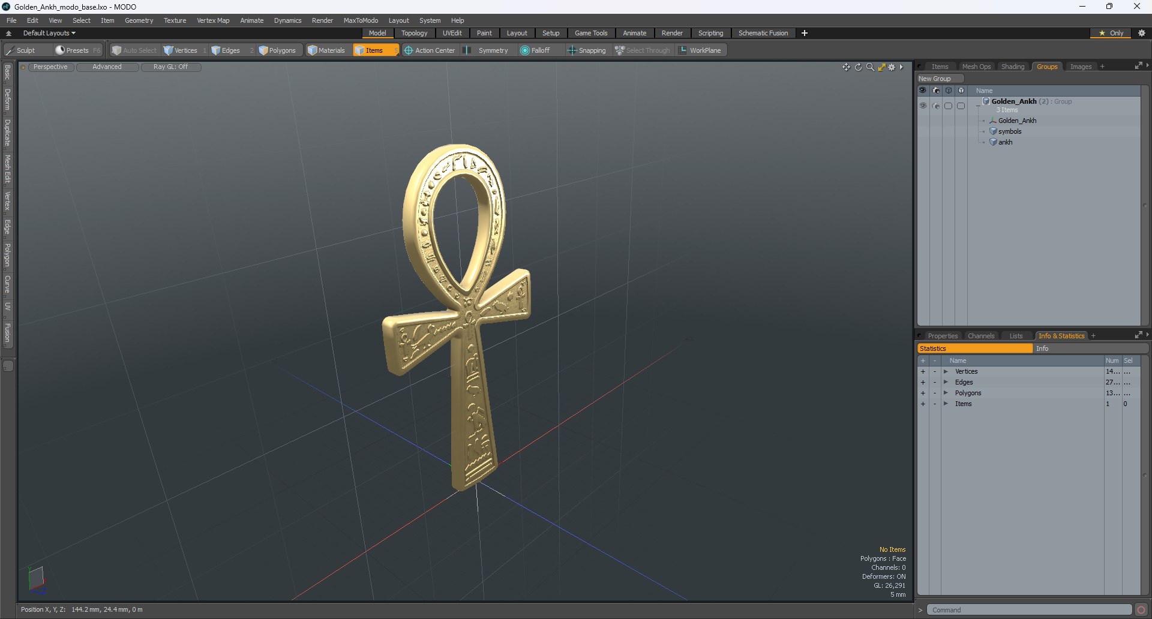Switch to the Mesh Ops tab
The image size is (1152, 619).
[x=976, y=67]
